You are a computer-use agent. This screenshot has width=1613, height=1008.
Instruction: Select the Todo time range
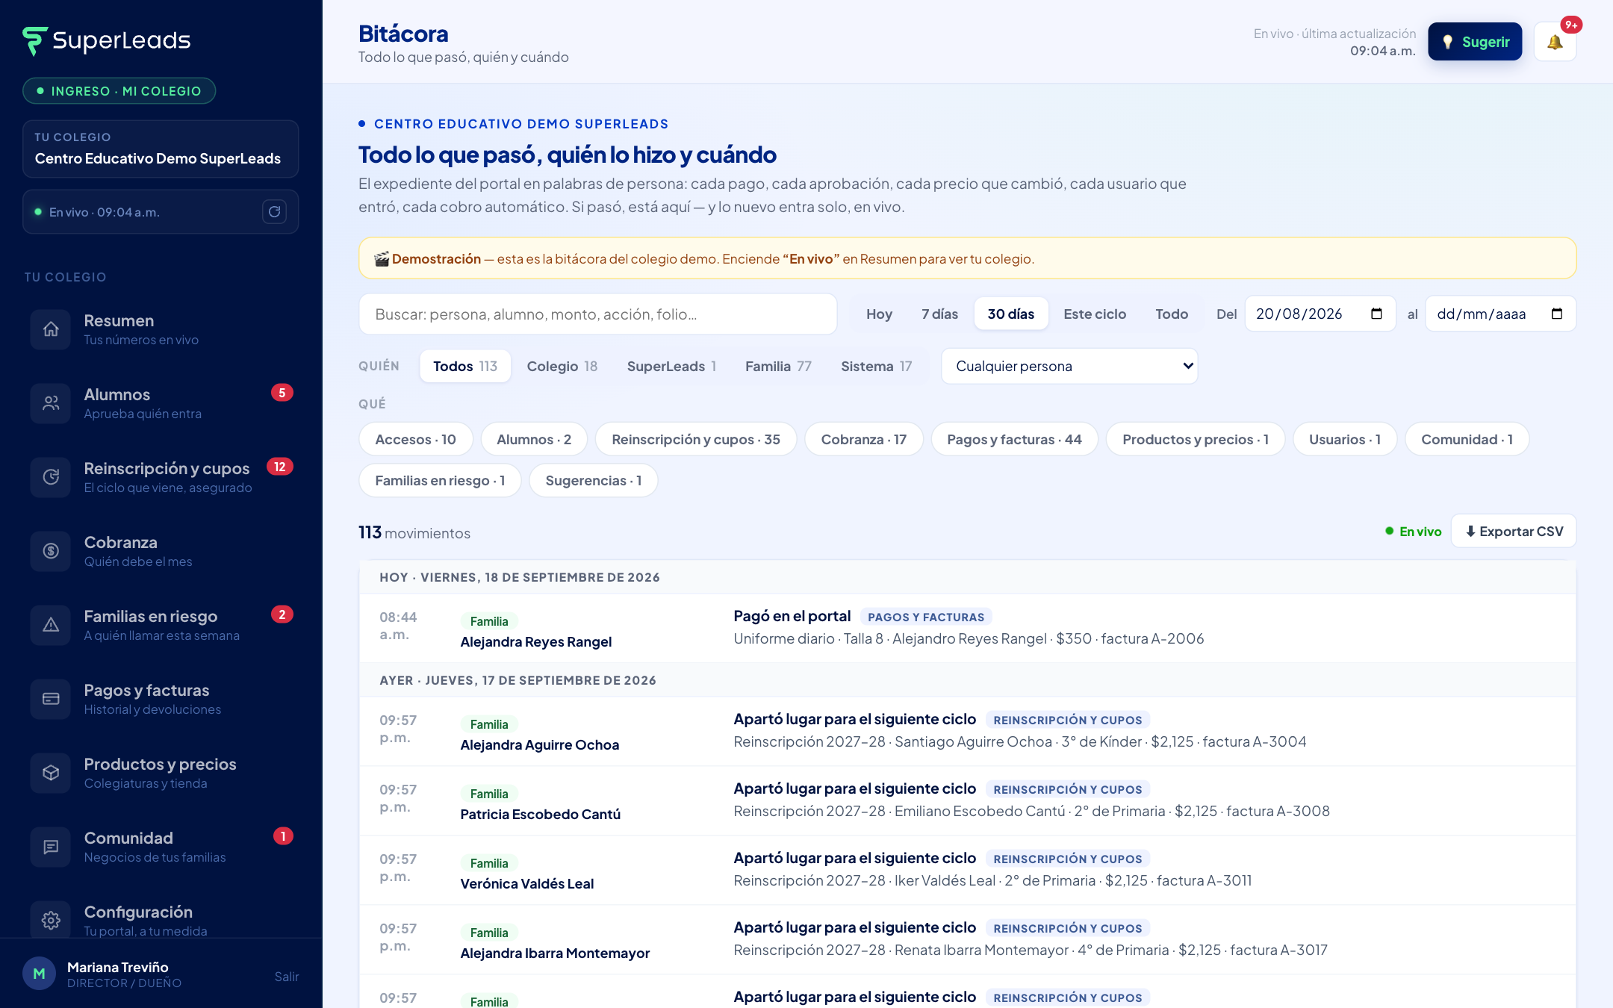coord(1172,314)
